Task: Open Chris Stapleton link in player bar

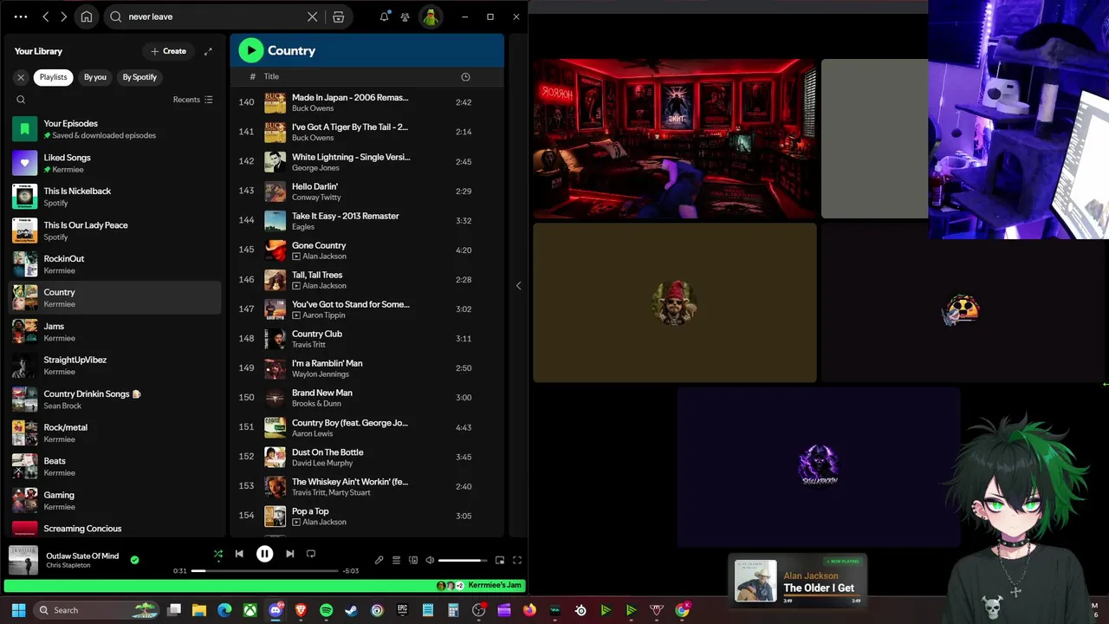Action: tap(68, 566)
